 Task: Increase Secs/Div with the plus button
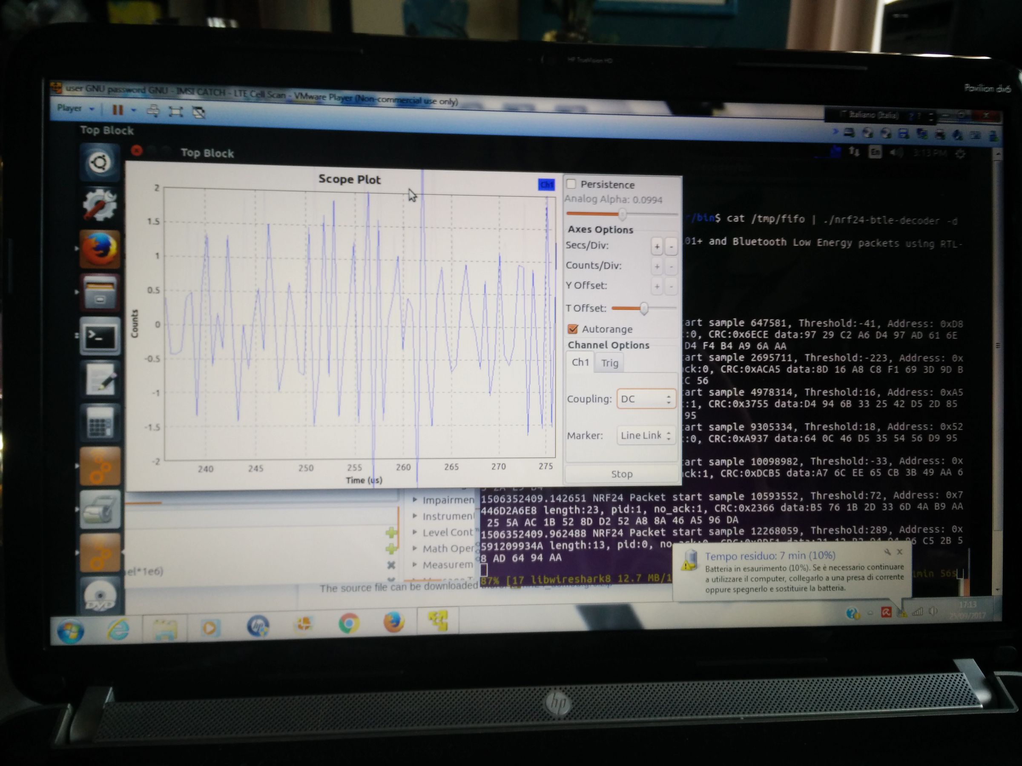coord(657,246)
